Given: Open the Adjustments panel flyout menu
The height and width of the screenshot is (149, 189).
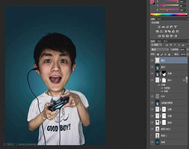Looking at the screenshot, I should point(188,19).
